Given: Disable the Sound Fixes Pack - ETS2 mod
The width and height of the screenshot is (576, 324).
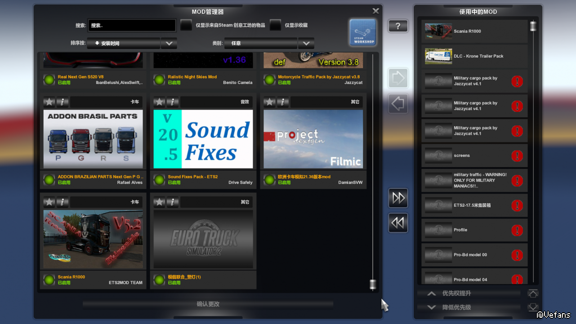Looking at the screenshot, I should [159, 180].
